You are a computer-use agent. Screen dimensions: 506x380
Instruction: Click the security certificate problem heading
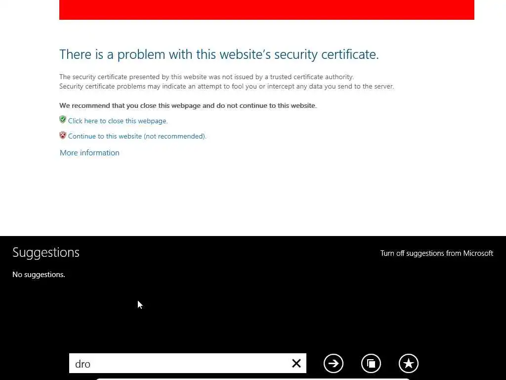click(219, 54)
